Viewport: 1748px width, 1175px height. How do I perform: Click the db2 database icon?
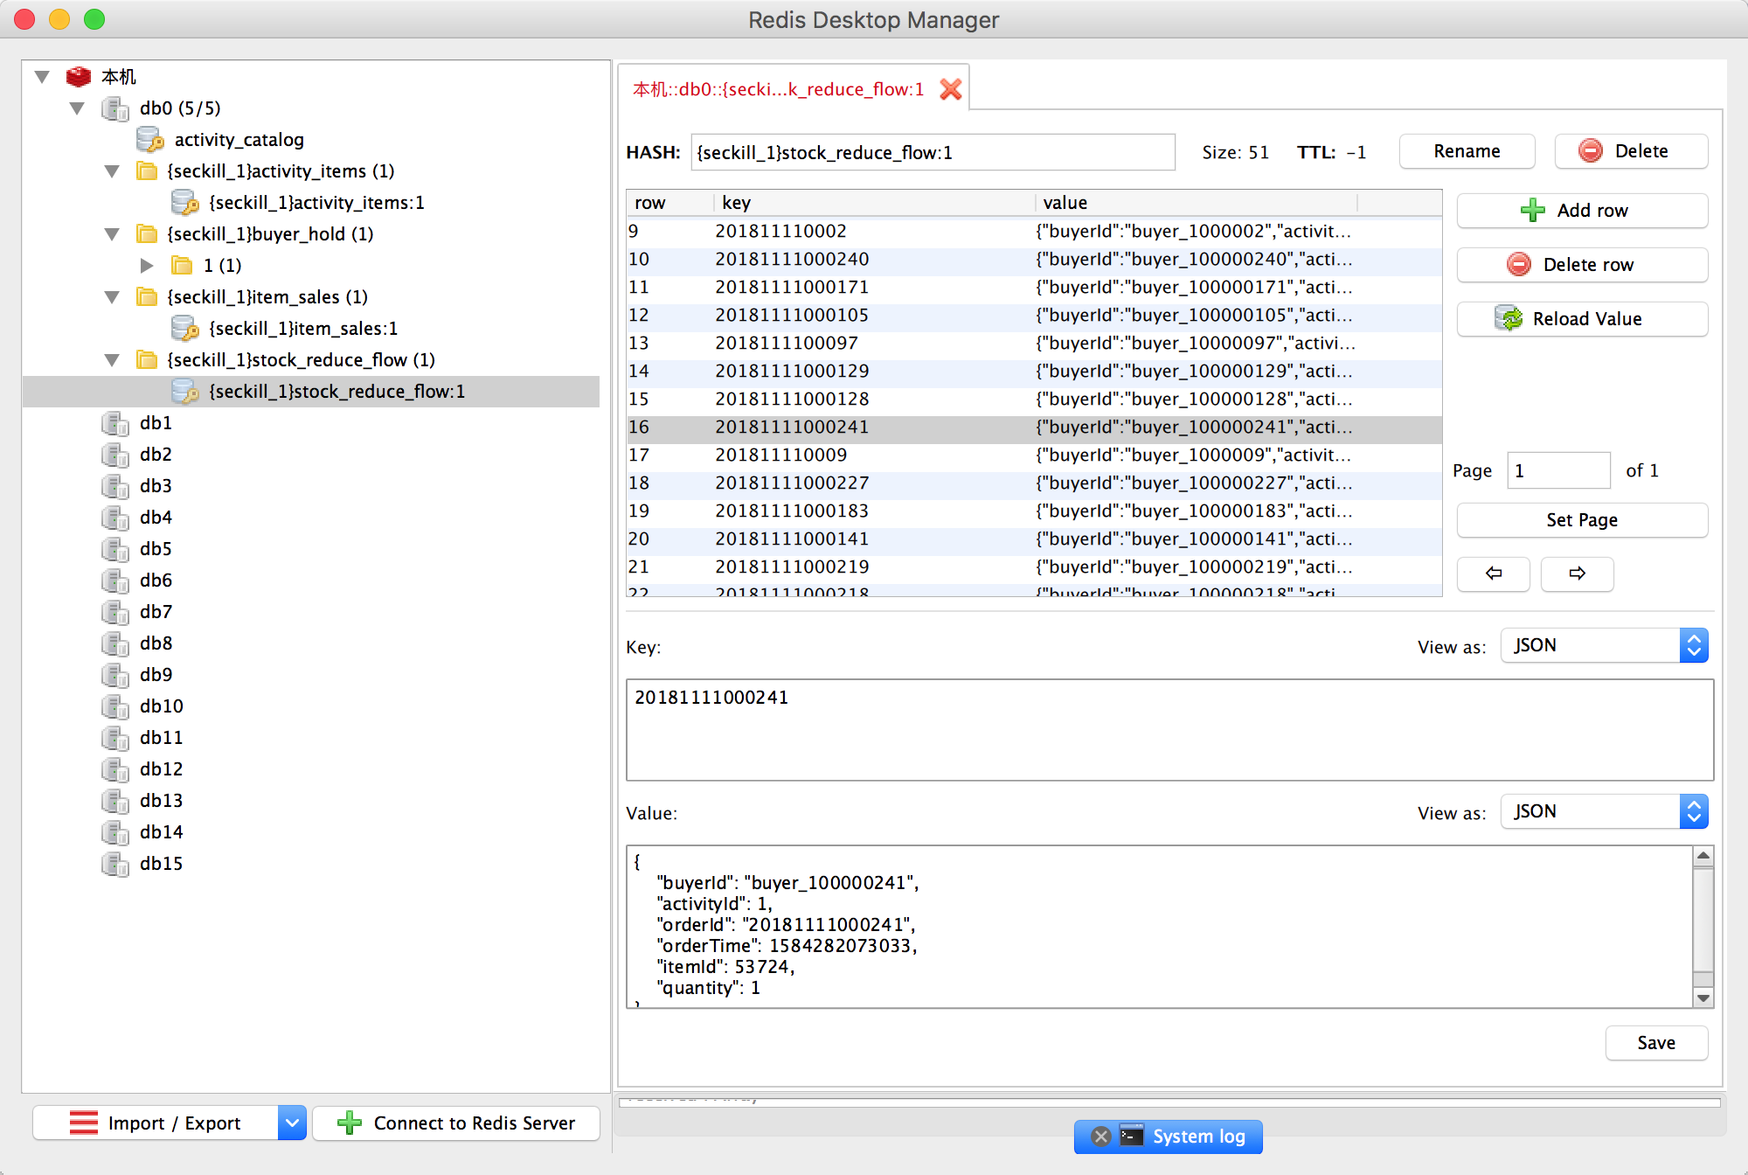point(115,455)
